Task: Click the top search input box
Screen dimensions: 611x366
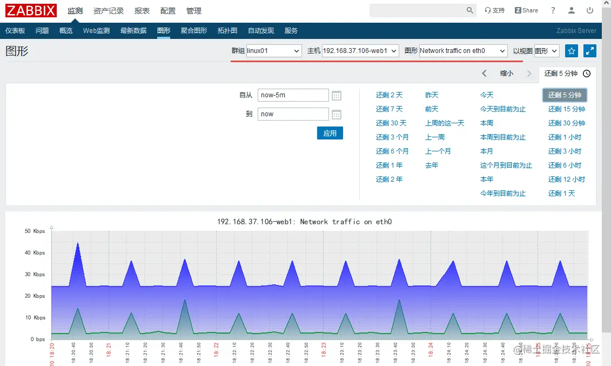Action: tap(418, 10)
